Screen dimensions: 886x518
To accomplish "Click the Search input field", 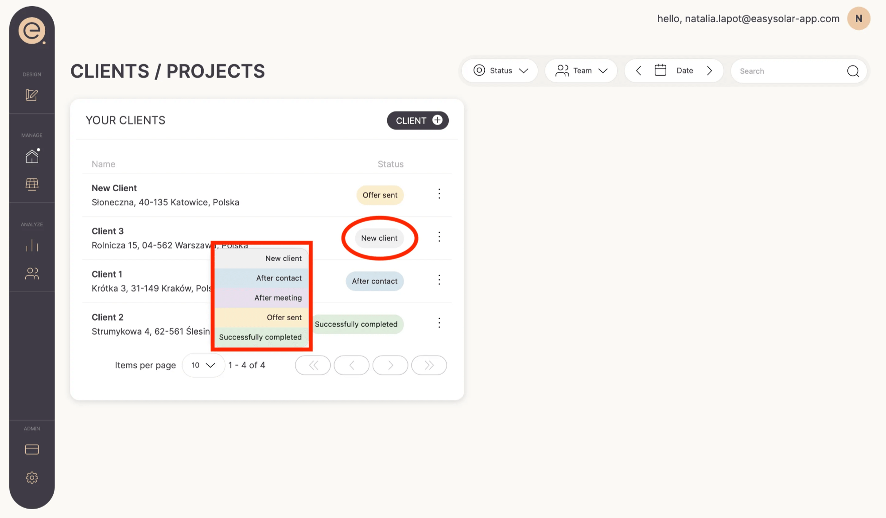I will tap(796, 70).
